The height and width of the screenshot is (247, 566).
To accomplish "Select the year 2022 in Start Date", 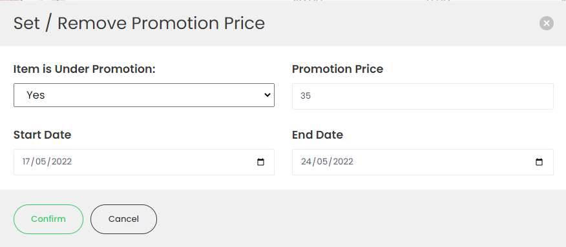I will click(61, 161).
